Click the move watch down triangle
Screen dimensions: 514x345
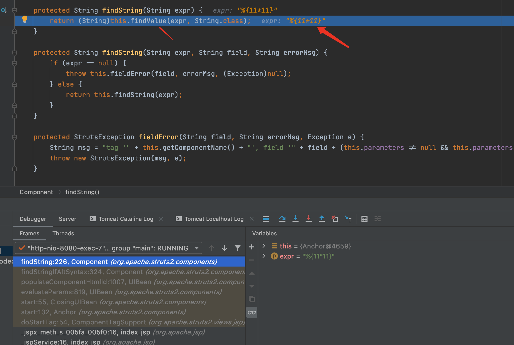click(x=251, y=286)
